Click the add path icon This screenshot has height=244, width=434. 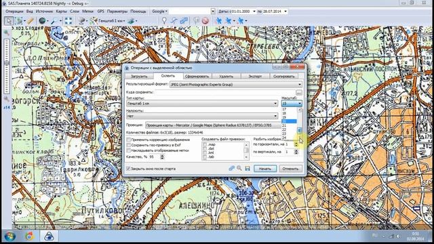click(x=174, y=21)
